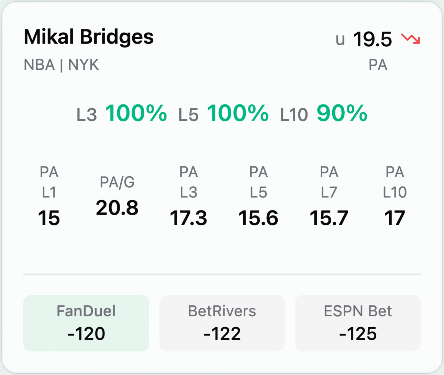Click the PA L7 column header
This screenshot has height=375, width=444.
point(329,182)
